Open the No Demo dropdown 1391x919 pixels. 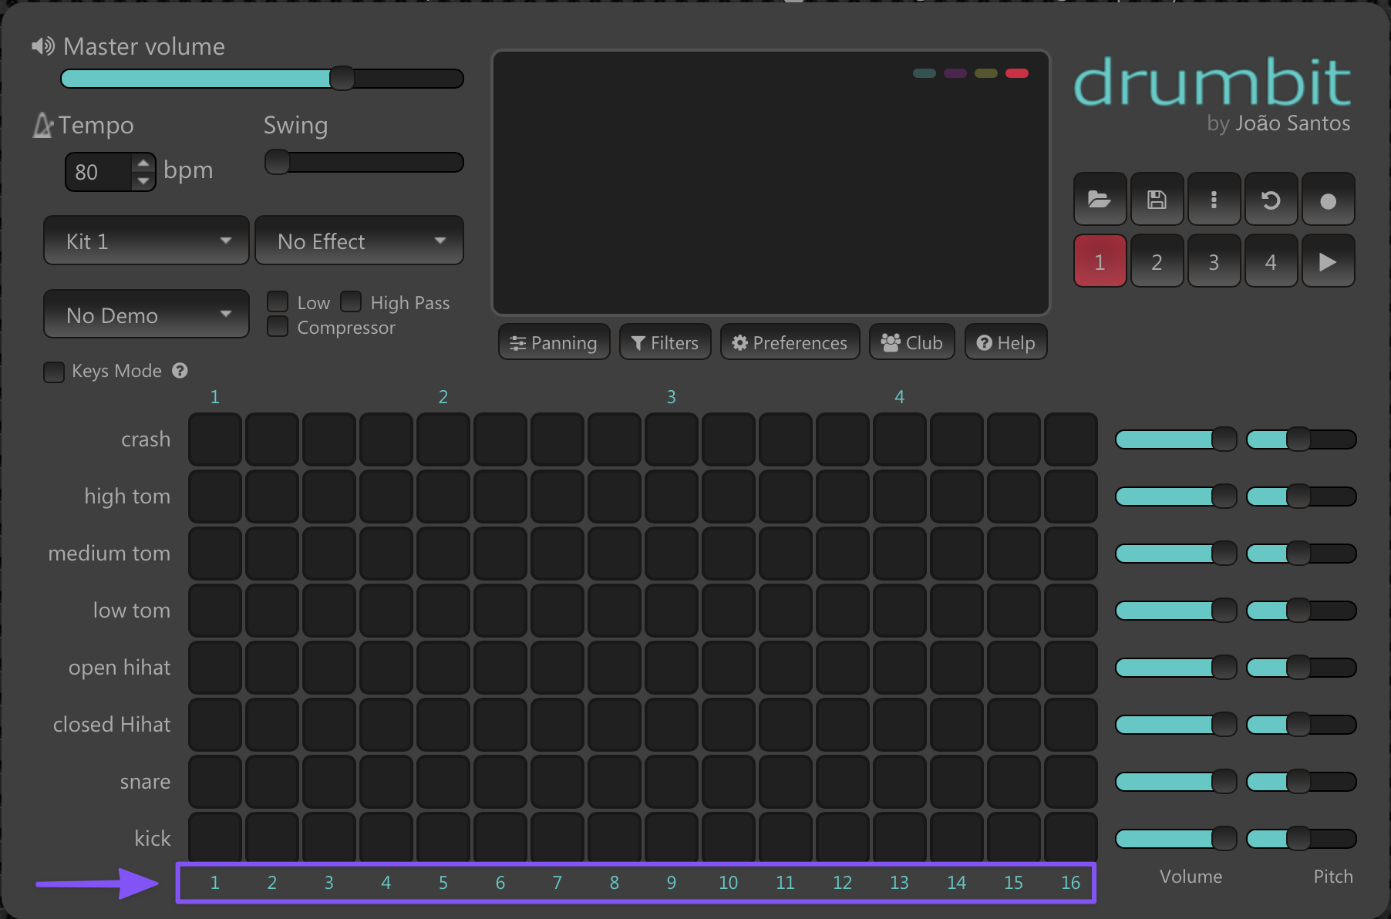(147, 315)
